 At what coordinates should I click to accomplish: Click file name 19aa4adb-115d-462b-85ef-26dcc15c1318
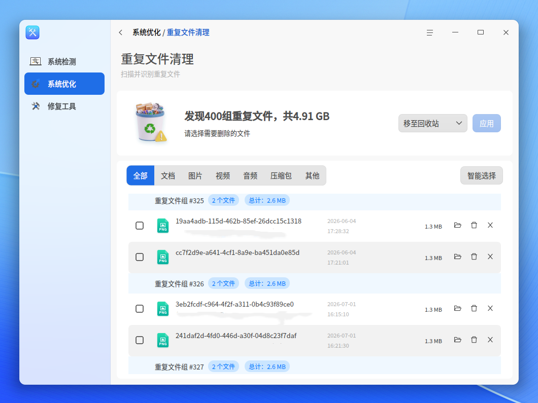coord(239,222)
